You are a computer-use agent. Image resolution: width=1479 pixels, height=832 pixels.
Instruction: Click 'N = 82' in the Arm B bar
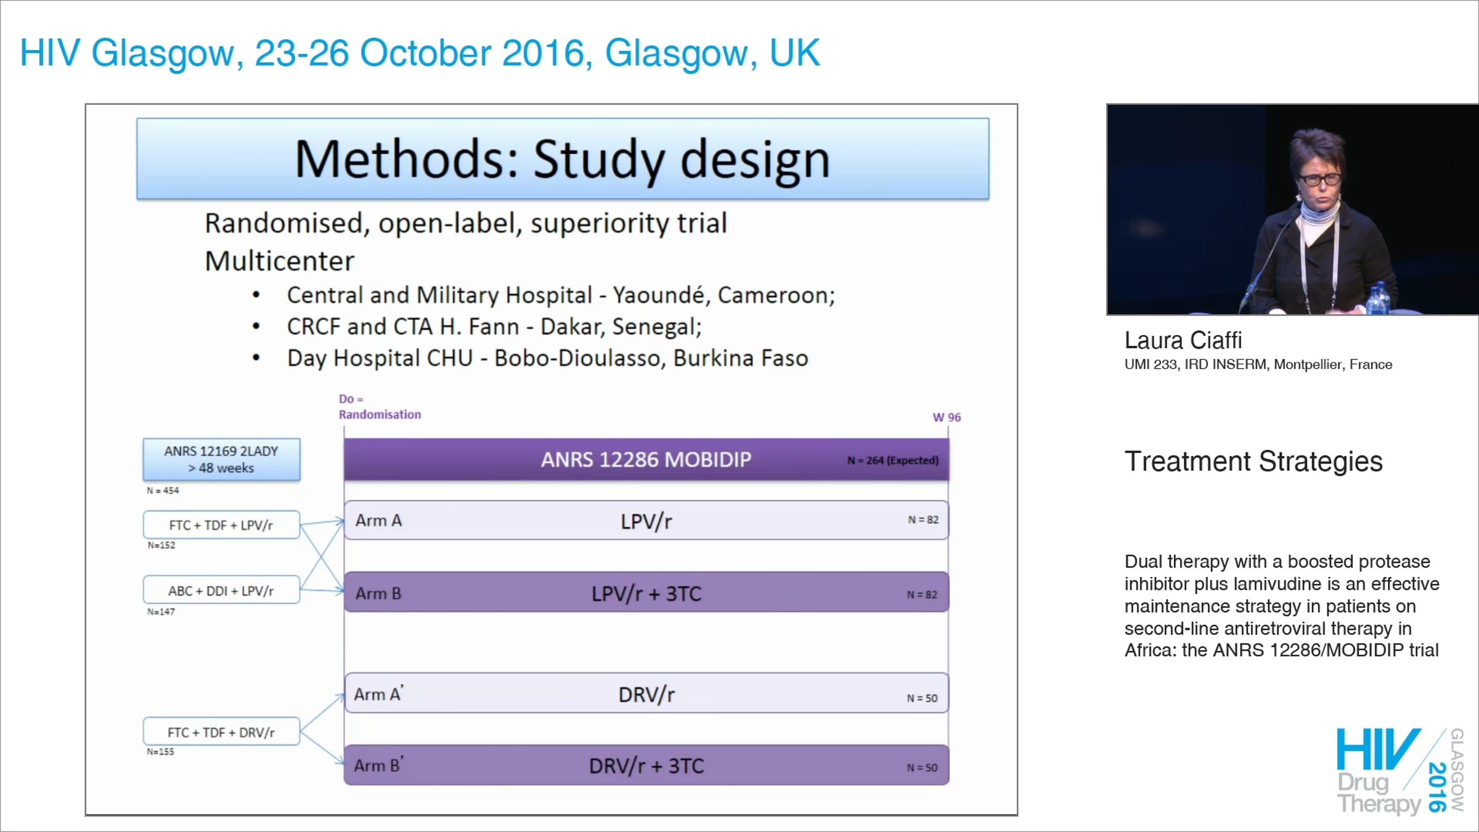tap(922, 595)
